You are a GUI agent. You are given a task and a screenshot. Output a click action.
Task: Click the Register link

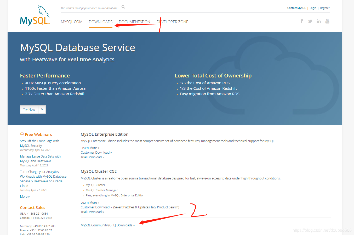click(x=325, y=8)
